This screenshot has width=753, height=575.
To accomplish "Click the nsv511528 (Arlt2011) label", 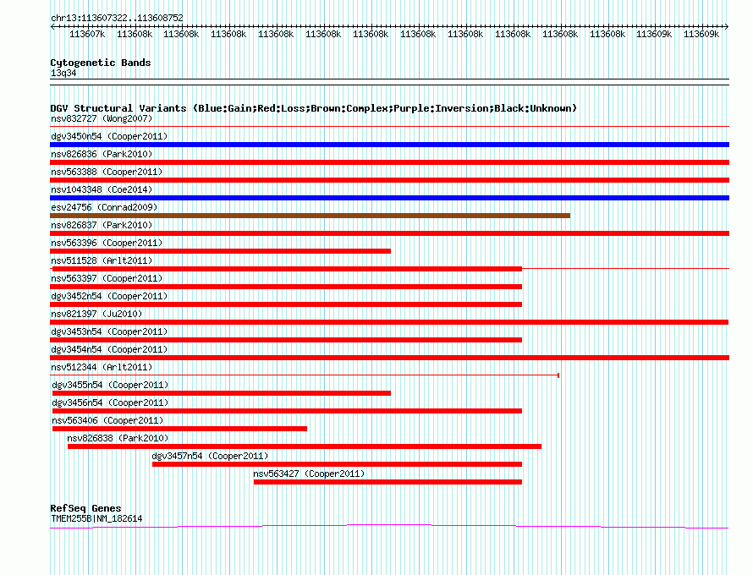I will 102,260.
